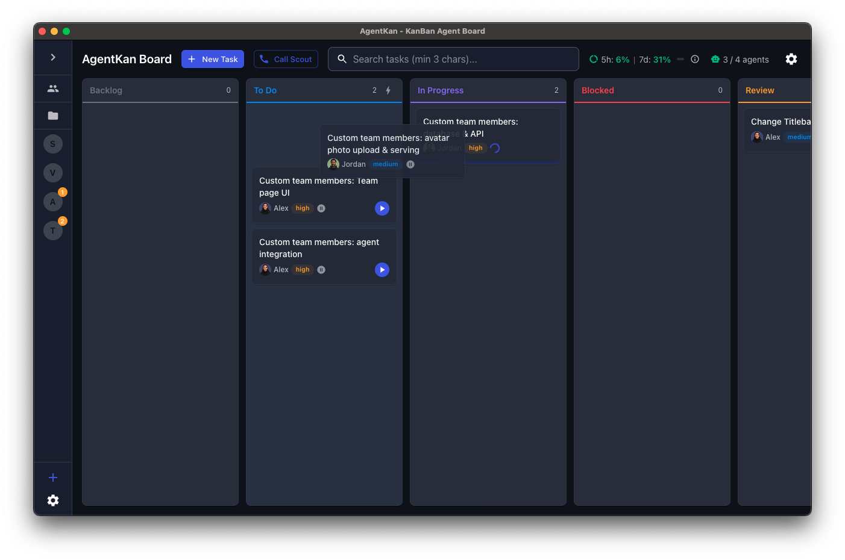This screenshot has width=845, height=560.
Task: Click inside the search tasks field
Action: tap(453, 59)
